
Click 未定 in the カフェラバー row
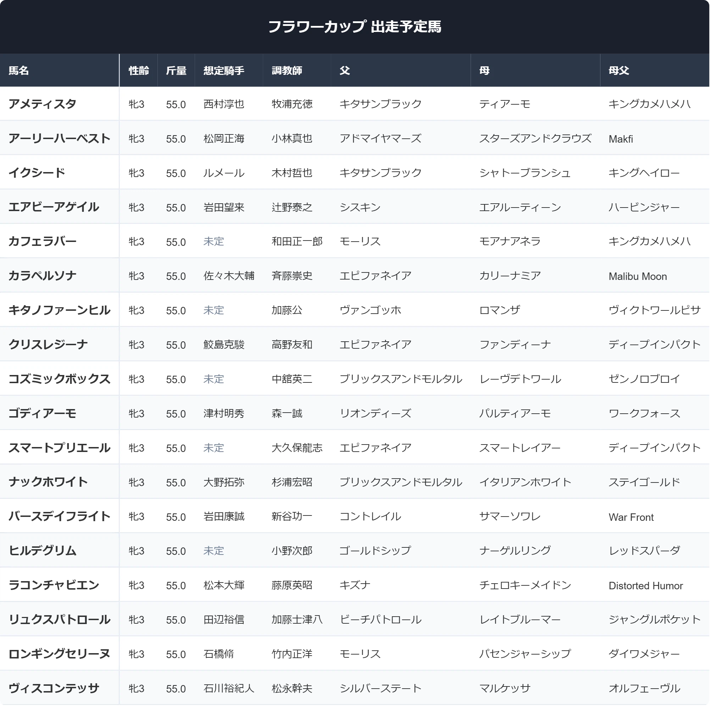coord(213,242)
